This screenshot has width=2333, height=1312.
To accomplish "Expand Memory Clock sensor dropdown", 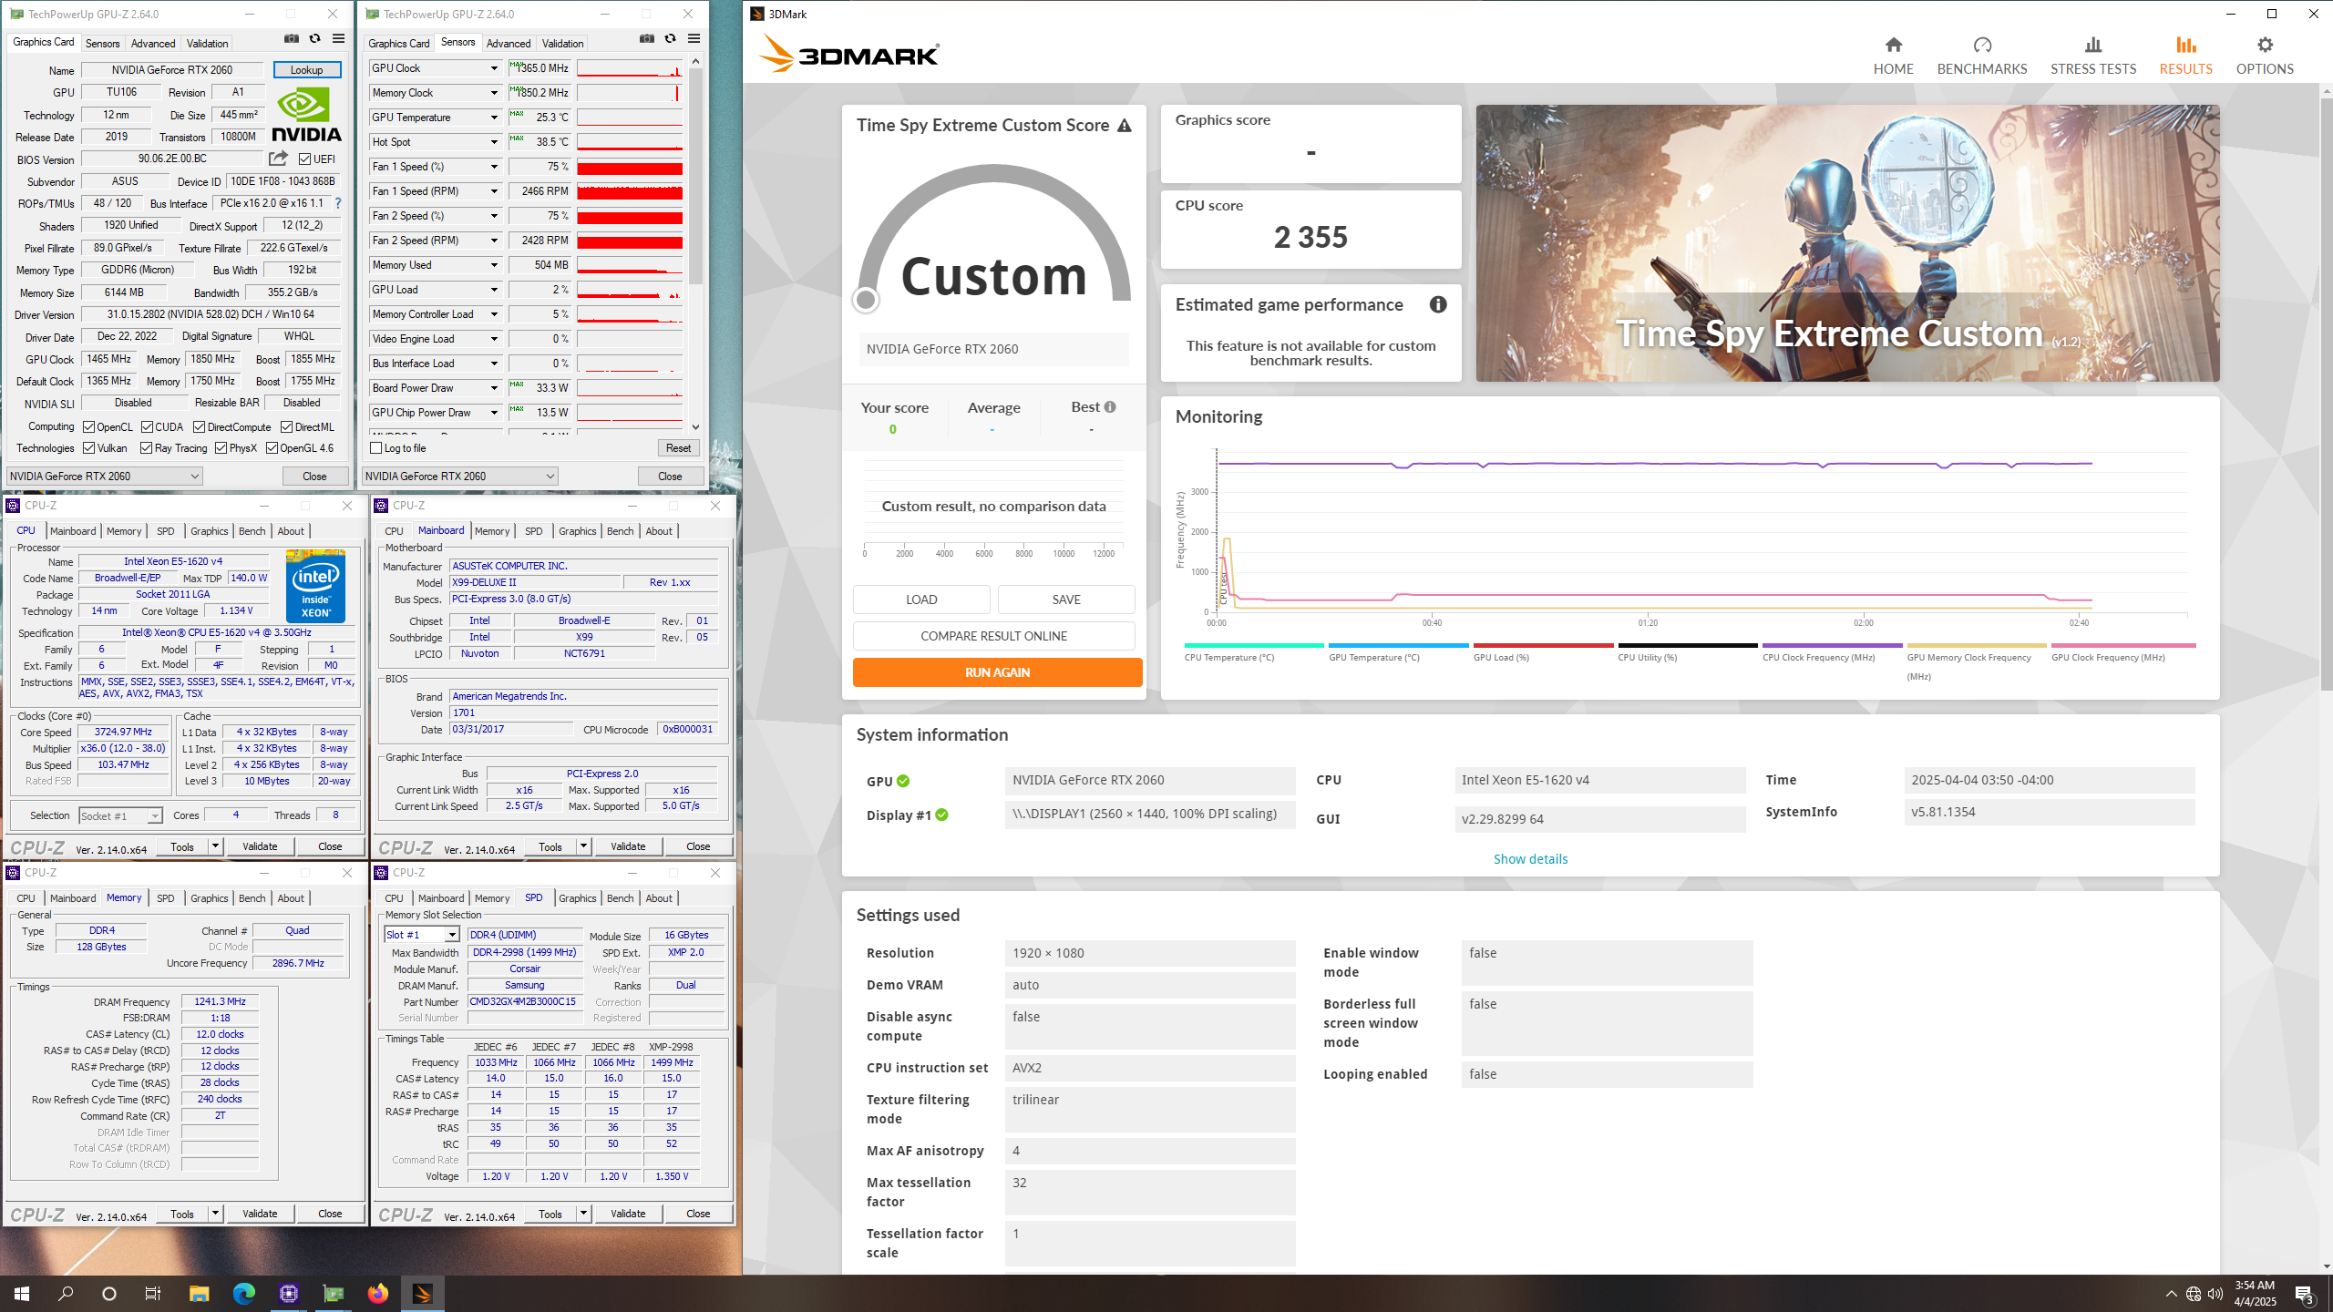I will (494, 93).
